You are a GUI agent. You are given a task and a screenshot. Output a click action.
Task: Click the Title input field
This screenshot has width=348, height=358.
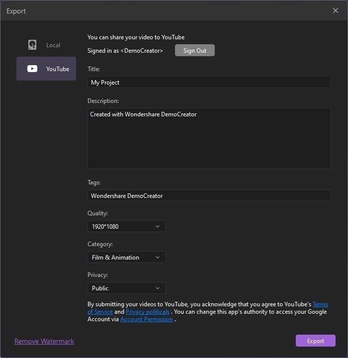209,83
